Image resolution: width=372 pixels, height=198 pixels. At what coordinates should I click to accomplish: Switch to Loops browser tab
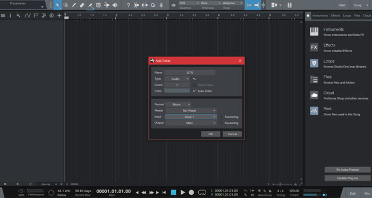point(347,15)
